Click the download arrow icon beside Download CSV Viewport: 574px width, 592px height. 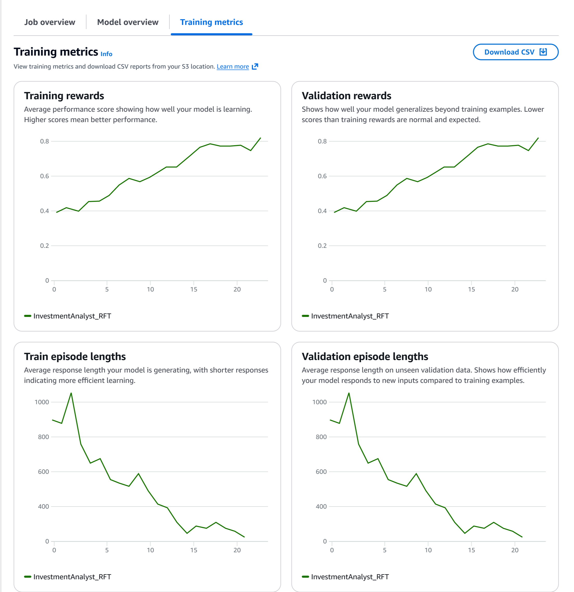point(543,52)
